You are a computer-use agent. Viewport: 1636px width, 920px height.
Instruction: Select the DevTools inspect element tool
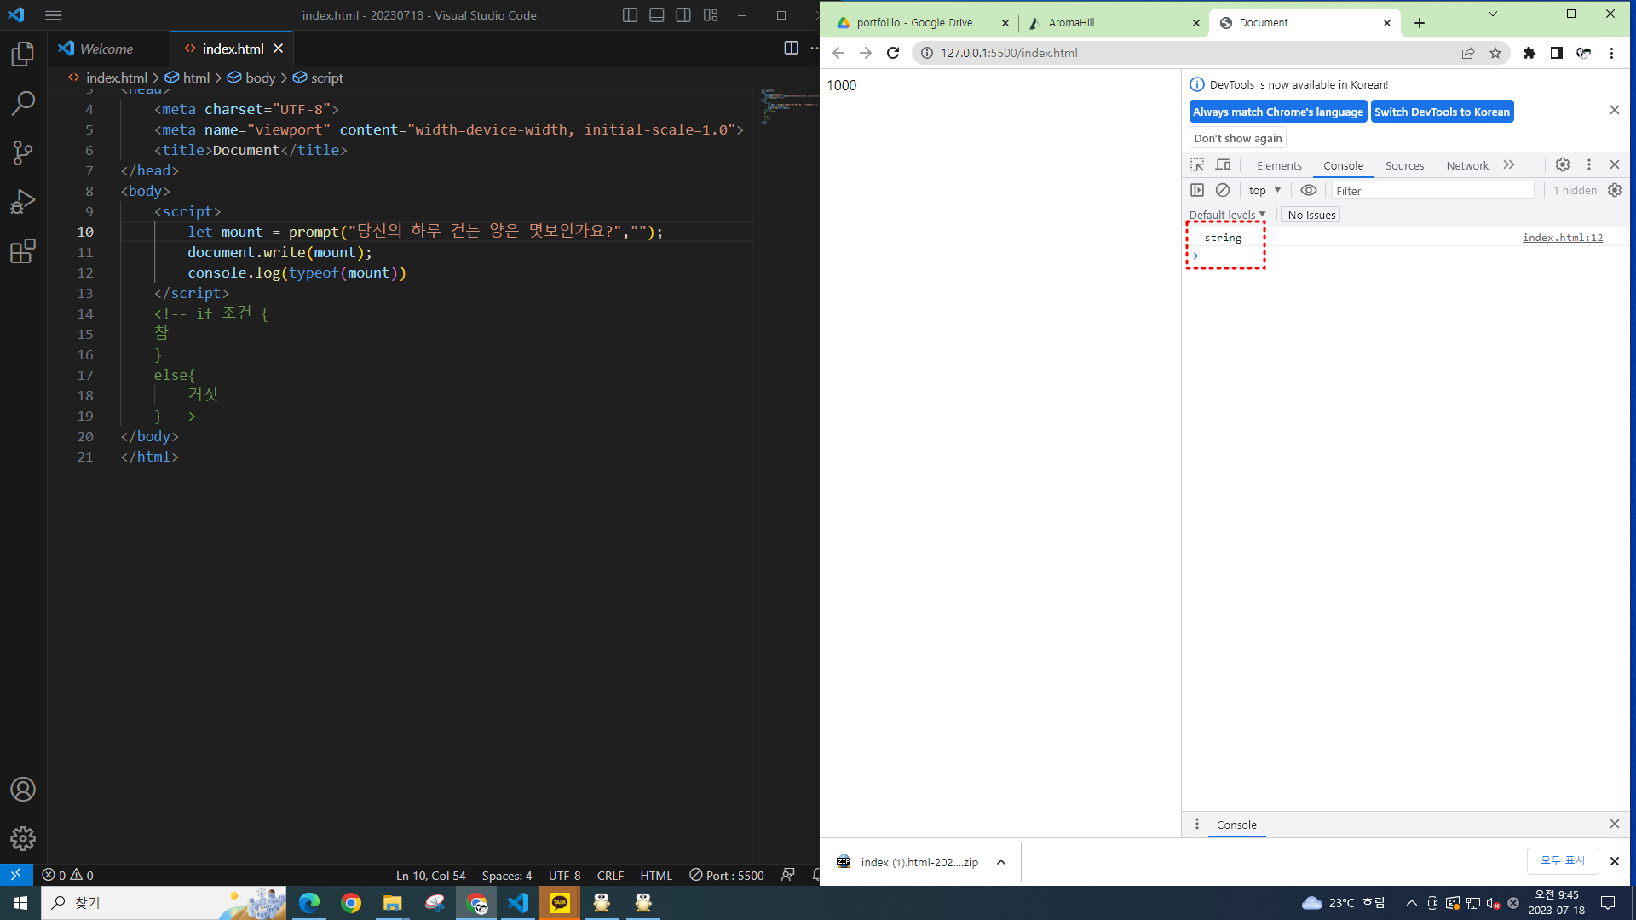coord(1197,165)
